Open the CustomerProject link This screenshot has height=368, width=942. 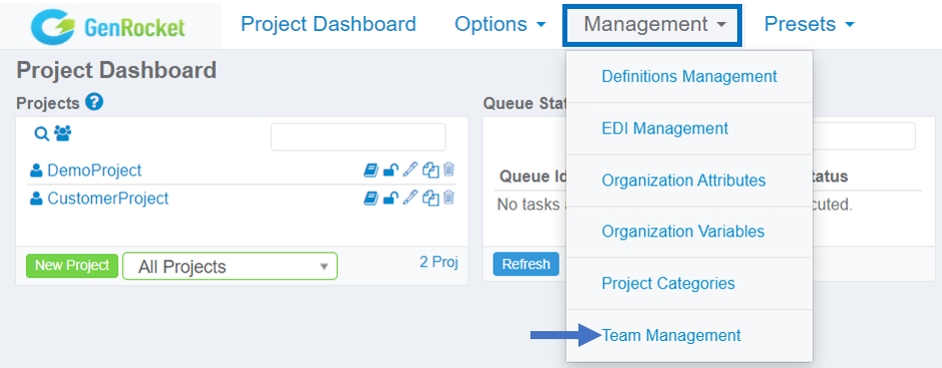point(108,198)
